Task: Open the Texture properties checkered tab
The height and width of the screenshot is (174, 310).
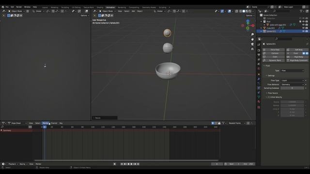Action: pos(259,107)
